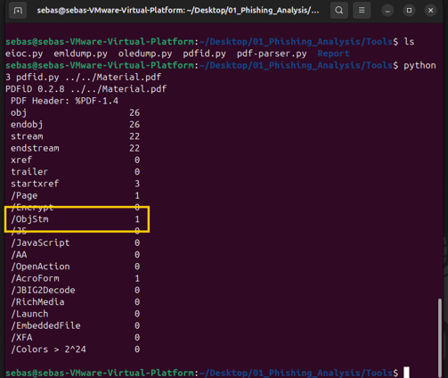Select the emldump.py filename
This screenshot has width=448, height=378.
80,53
